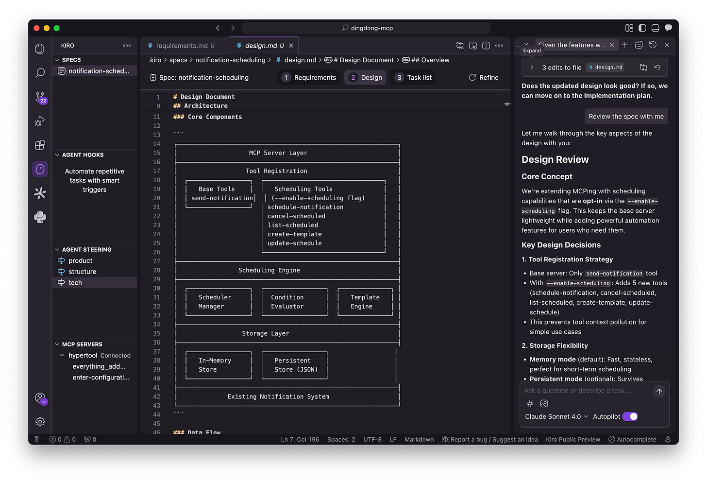Open the Python extension icon in activity bar
The image size is (707, 482).
tap(40, 217)
